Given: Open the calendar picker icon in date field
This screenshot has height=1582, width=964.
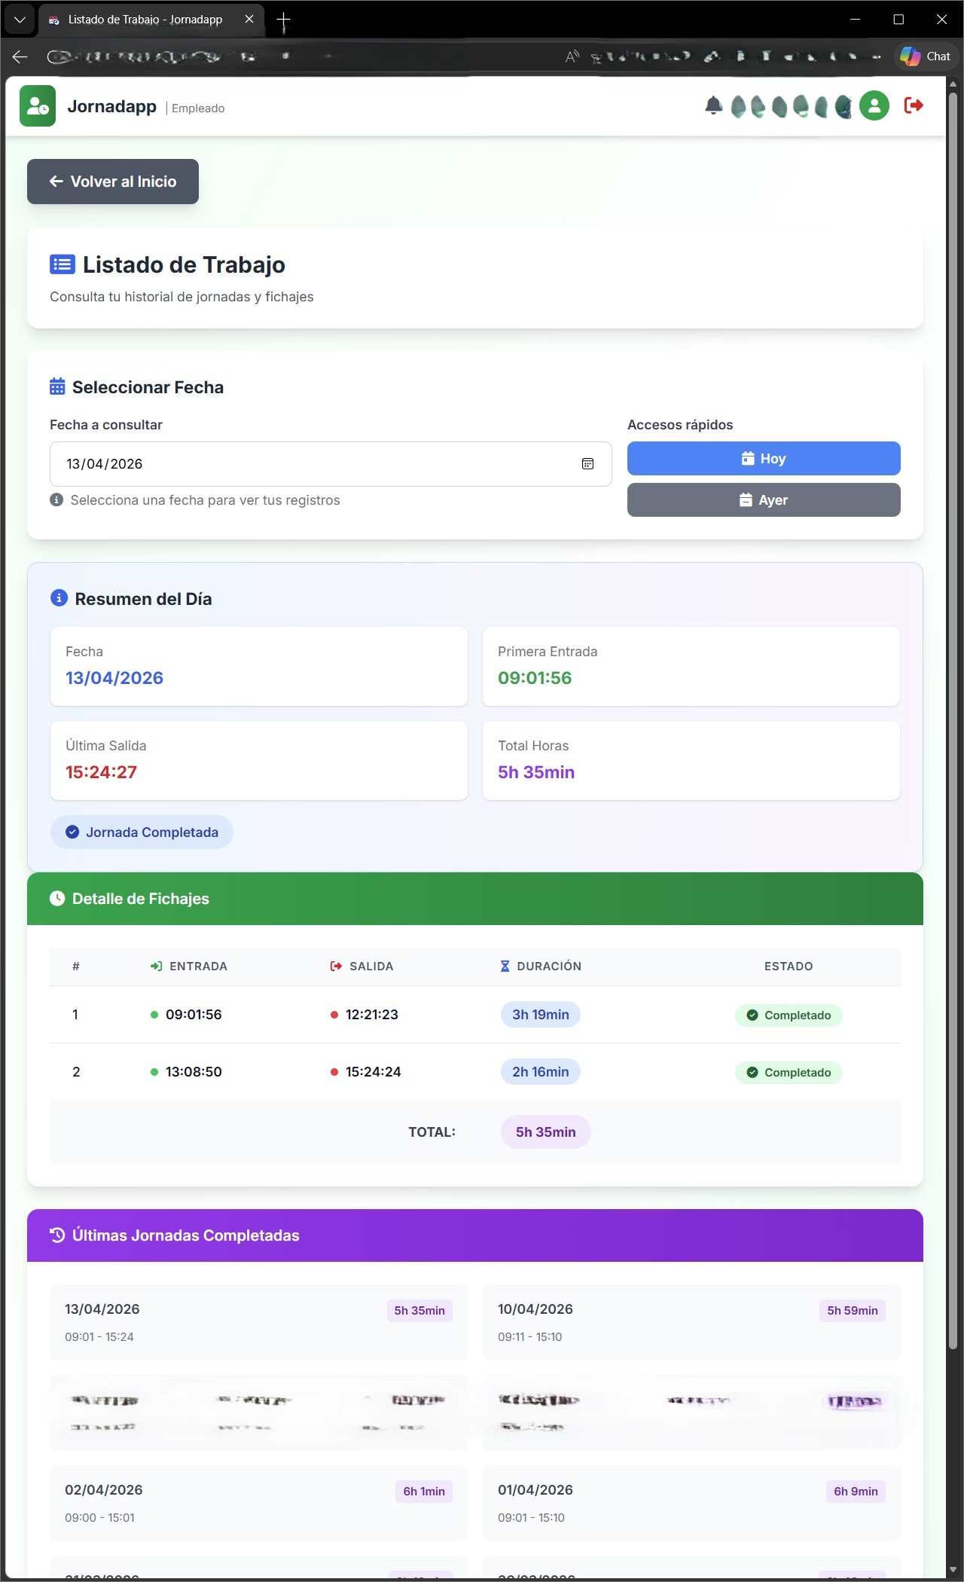Looking at the screenshot, I should [587, 464].
